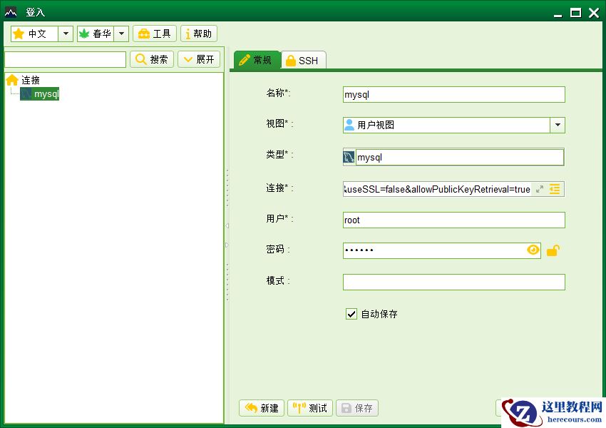The height and width of the screenshot is (428, 606).
Task: Open the 中文 language dropdown
Action: tap(65, 33)
